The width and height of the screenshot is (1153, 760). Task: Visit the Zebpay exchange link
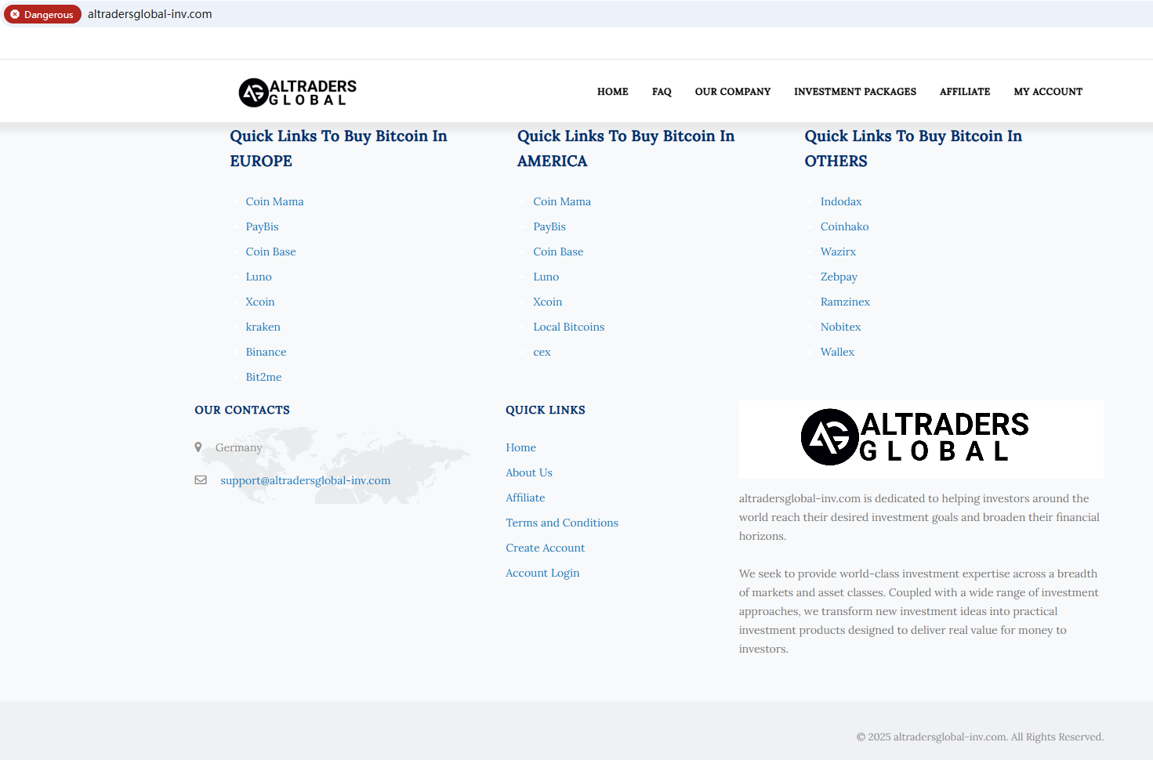(x=839, y=277)
